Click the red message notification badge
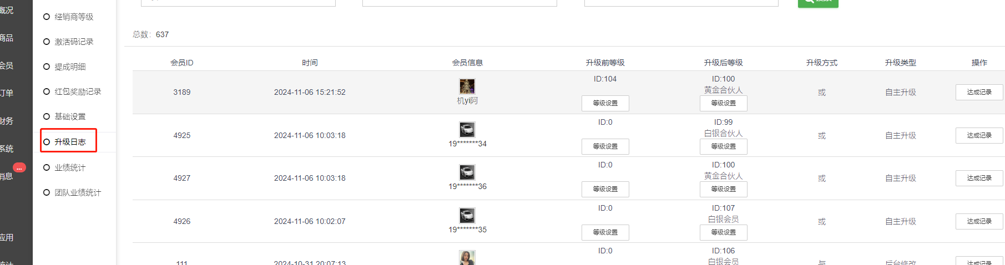 point(19,167)
